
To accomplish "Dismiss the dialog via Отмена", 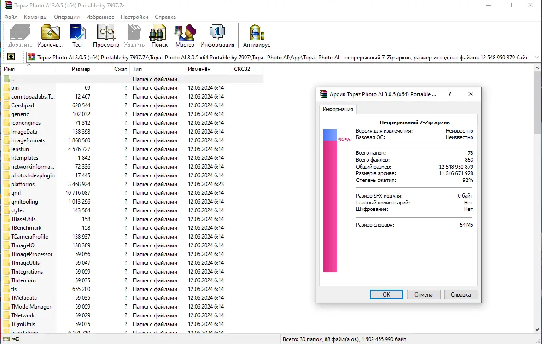I will point(423,294).
